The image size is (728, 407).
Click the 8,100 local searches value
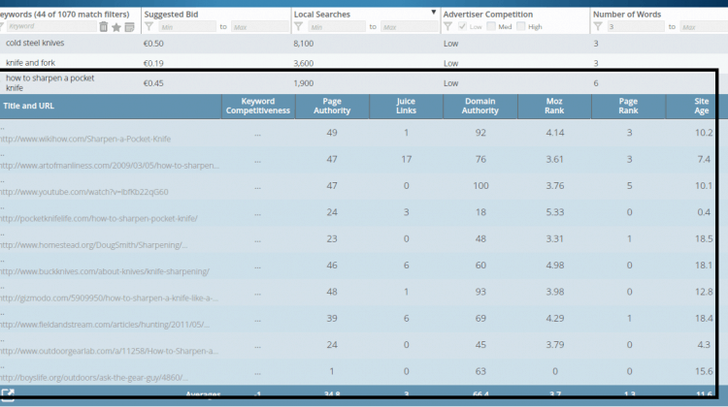click(303, 43)
